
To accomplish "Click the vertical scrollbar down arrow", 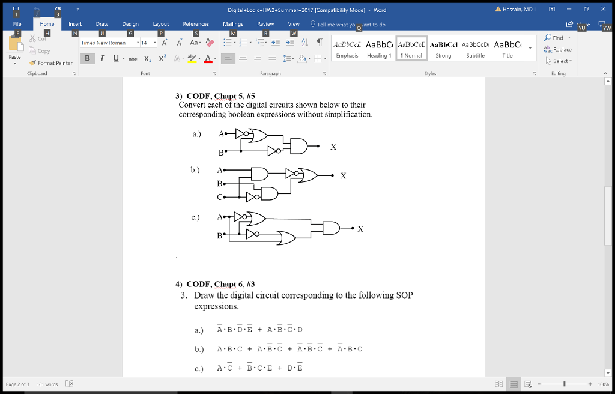I will [608, 372].
